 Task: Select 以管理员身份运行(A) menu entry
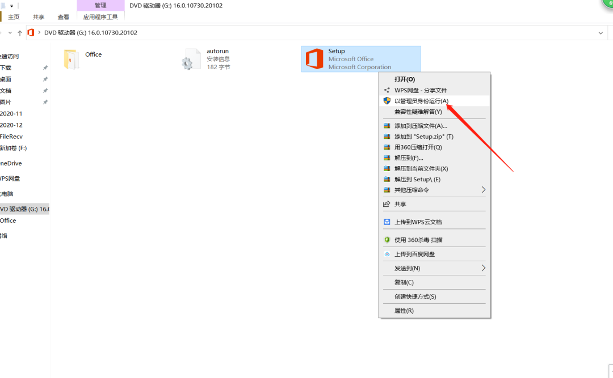click(x=434, y=101)
